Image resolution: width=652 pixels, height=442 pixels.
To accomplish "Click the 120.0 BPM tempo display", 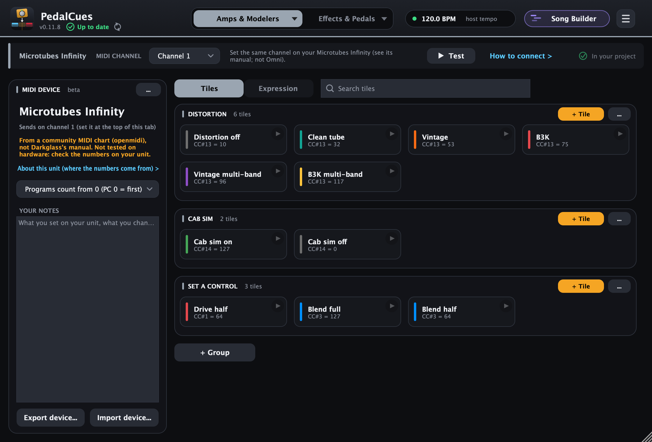I will [x=460, y=19].
